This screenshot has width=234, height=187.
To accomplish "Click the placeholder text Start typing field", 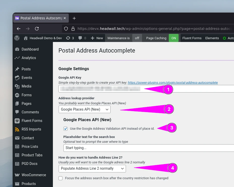I will pos(149,148).
